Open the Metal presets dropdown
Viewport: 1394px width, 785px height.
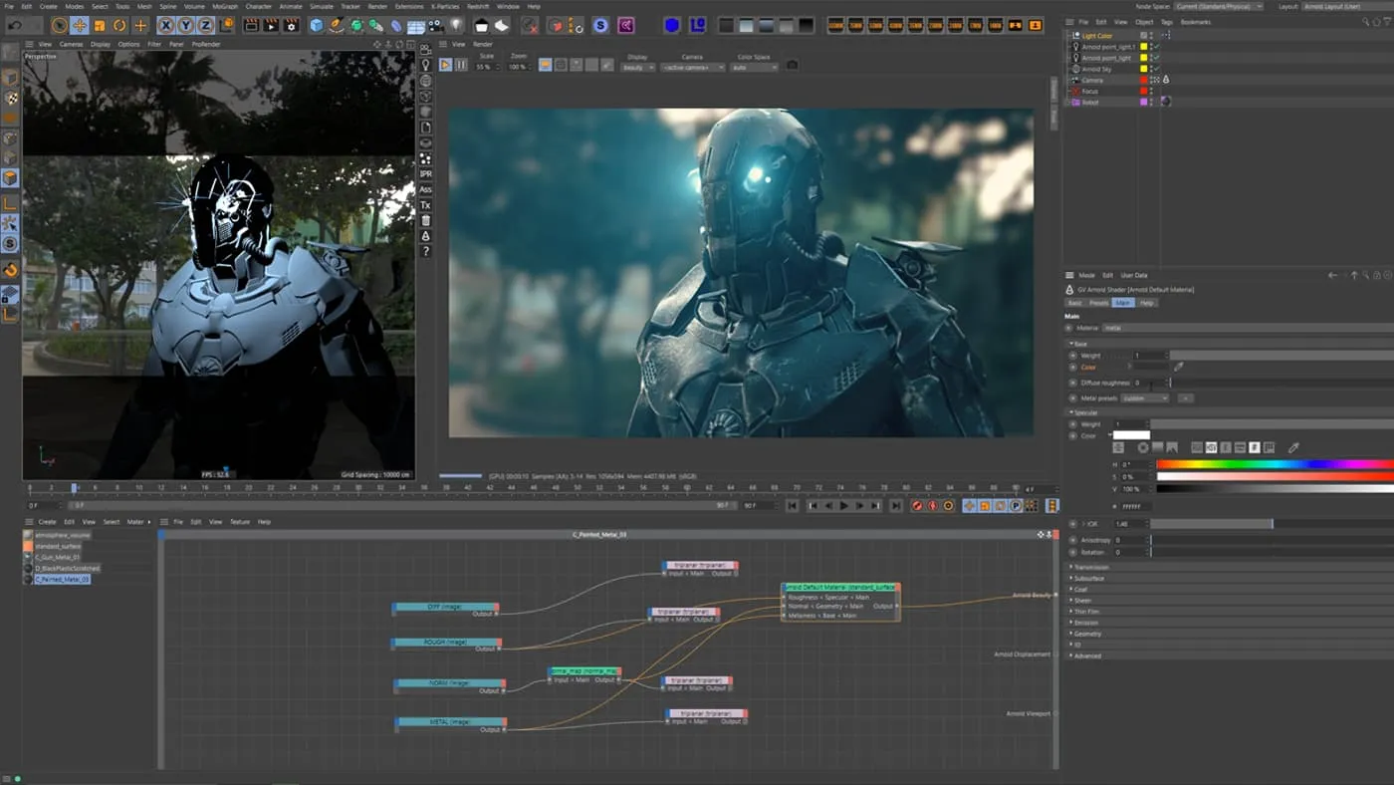click(x=1144, y=398)
